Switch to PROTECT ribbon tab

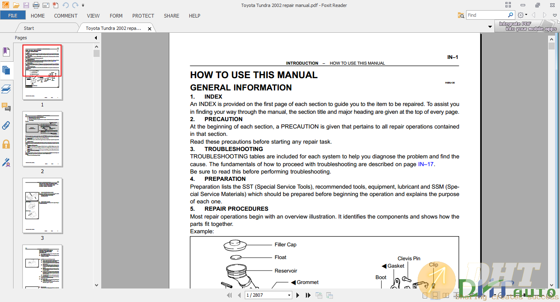(x=143, y=16)
